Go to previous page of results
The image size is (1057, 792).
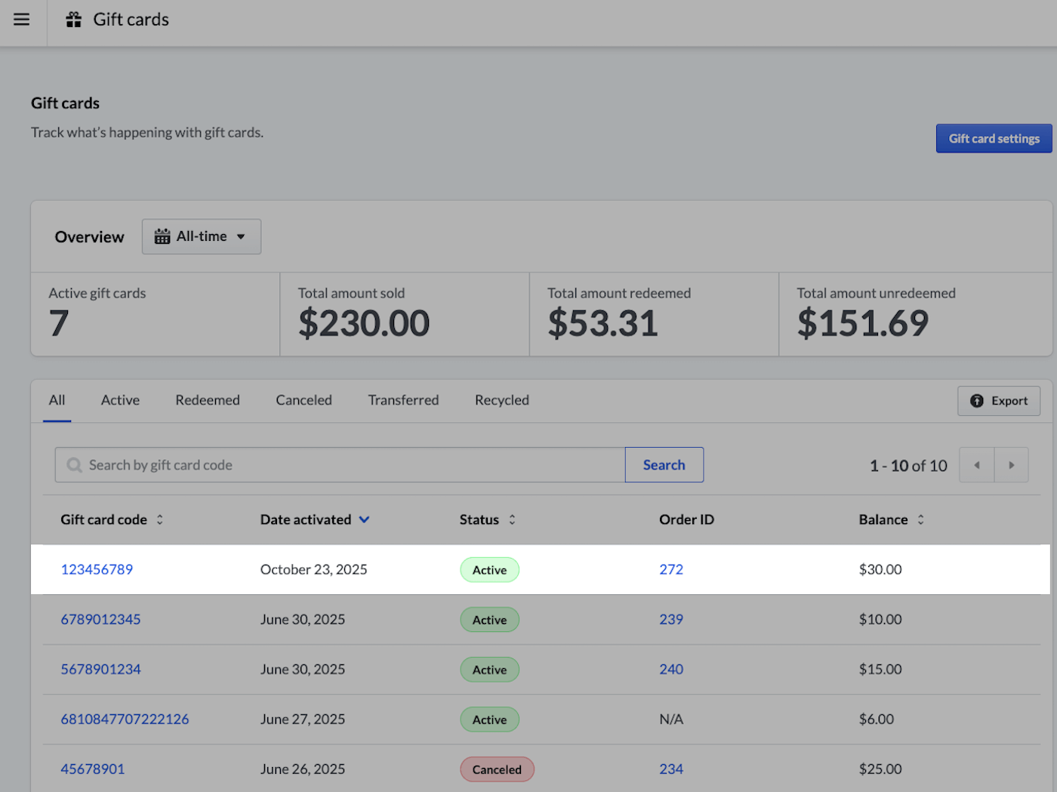(976, 465)
